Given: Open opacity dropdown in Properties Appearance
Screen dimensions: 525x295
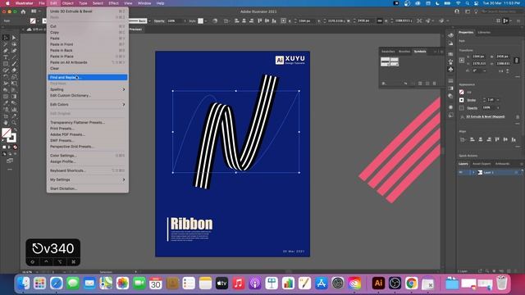Looking at the screenshot, I should [498, 107].
